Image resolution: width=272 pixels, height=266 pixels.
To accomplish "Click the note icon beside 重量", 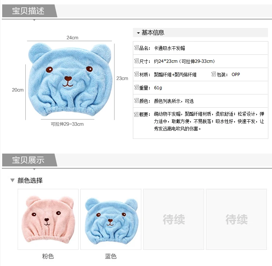I will point(137,87).
